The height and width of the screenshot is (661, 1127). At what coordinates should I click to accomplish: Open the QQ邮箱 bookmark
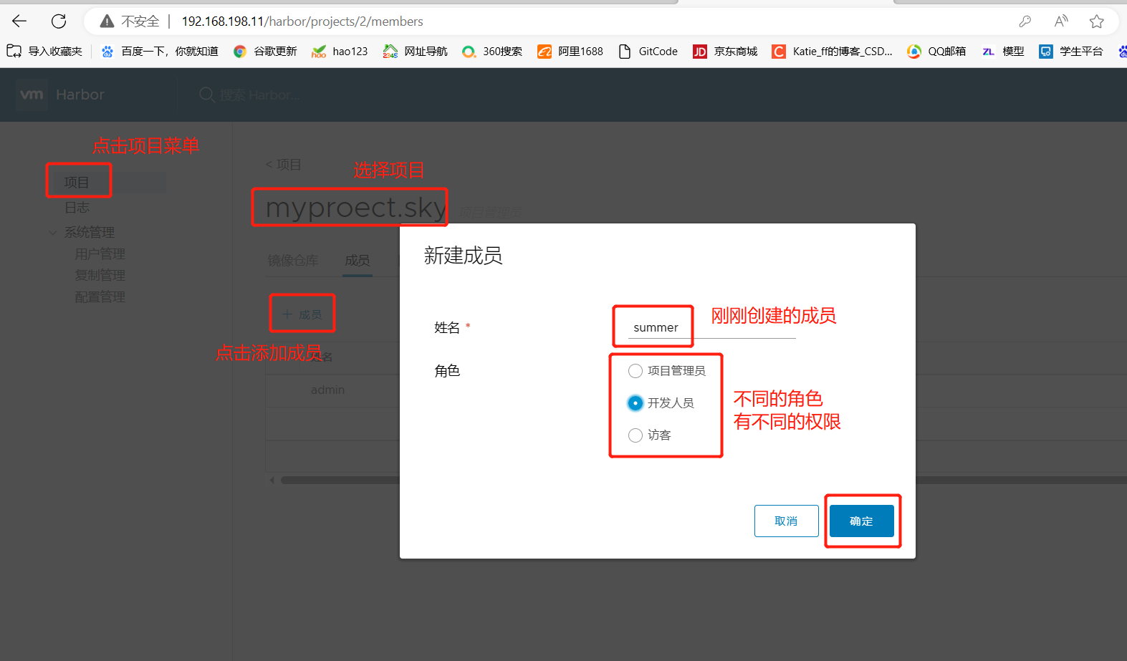tap(936, 51)
